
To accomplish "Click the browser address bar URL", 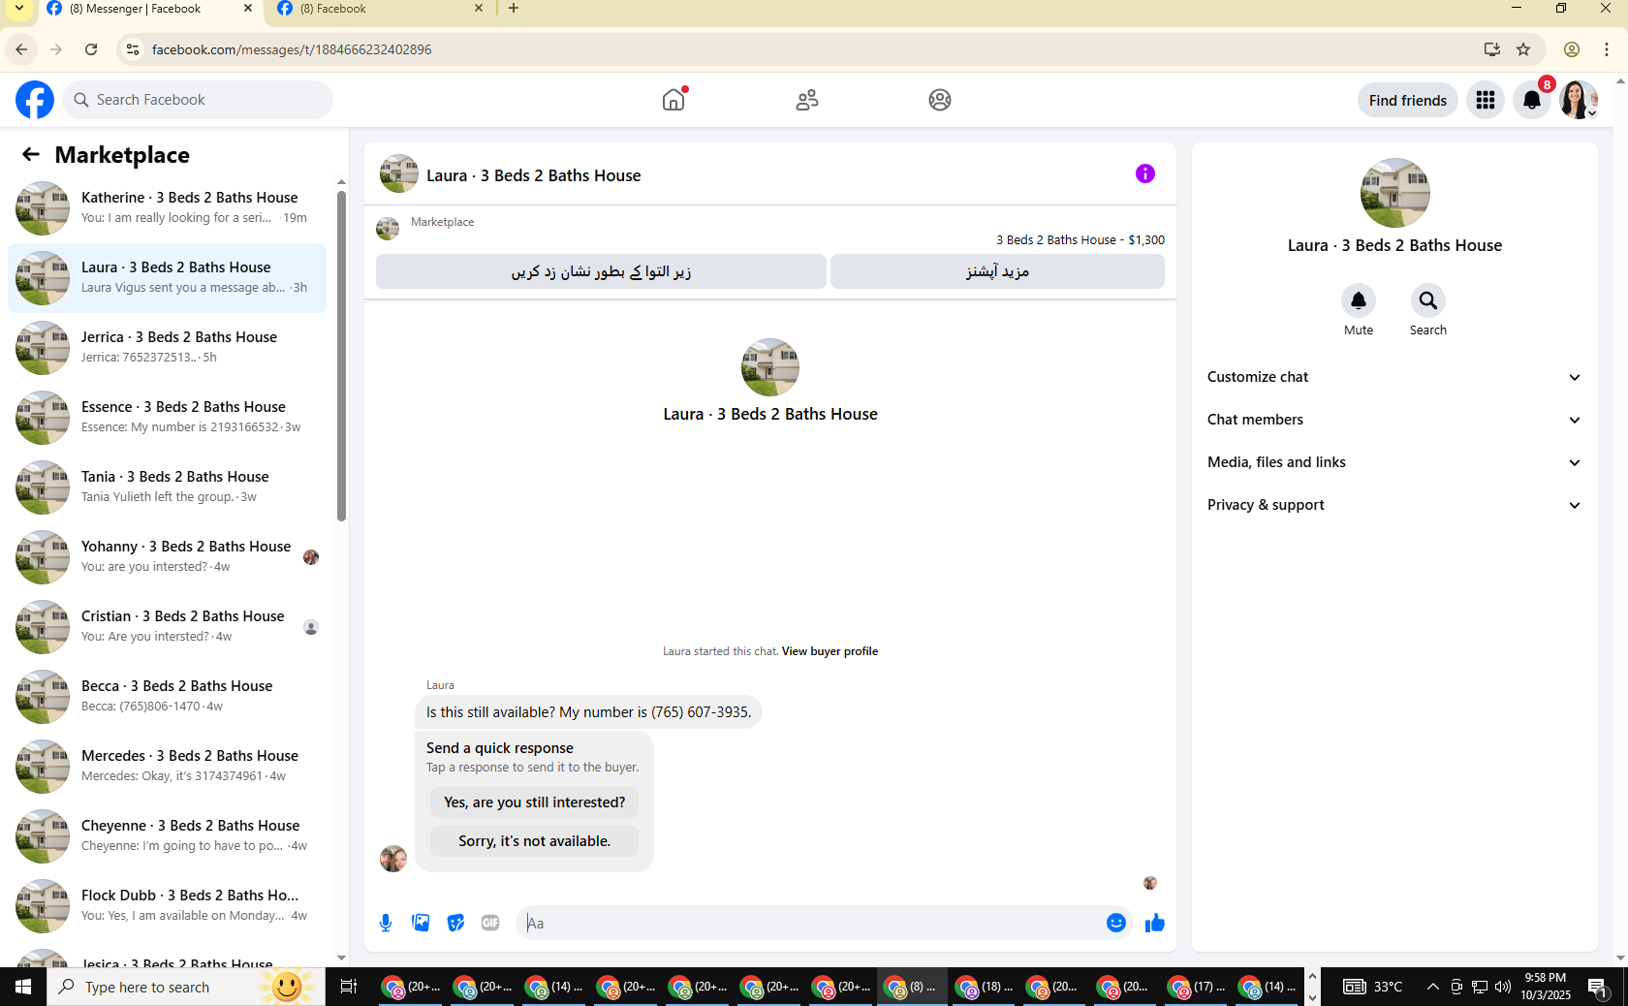I will (x=292, y=49).
